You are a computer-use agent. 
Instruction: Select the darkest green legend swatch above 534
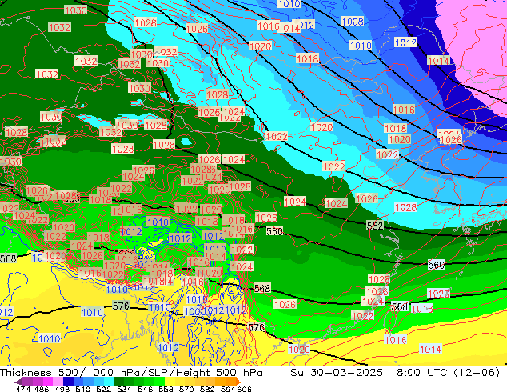[x=118, y=382]
